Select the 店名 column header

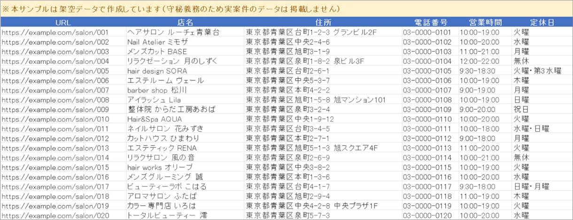tap(185, 23)
